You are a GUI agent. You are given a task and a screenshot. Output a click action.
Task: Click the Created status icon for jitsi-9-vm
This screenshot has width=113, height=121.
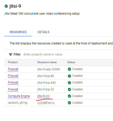coord(69,96)
